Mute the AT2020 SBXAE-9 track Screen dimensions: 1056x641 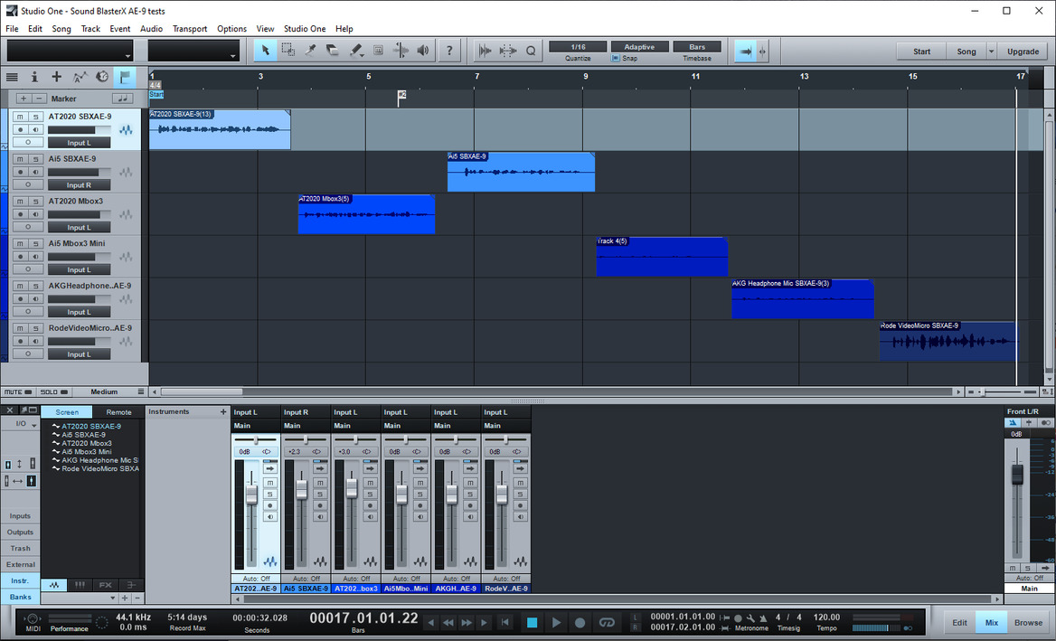coord(21,117)
